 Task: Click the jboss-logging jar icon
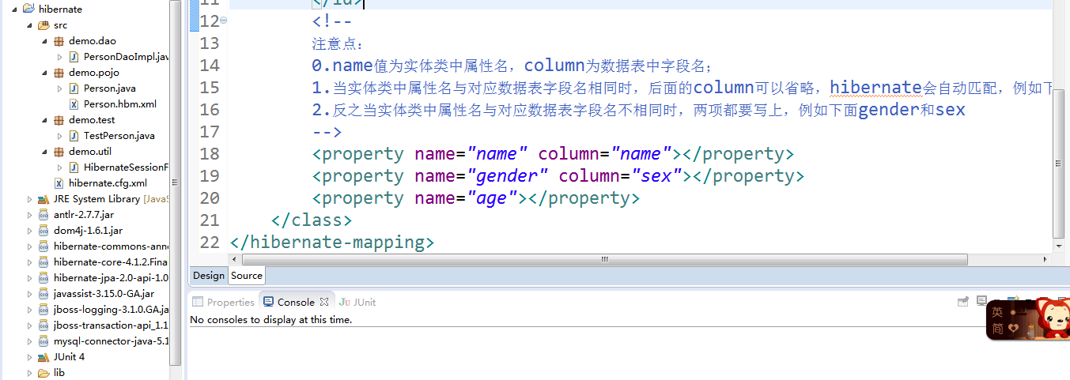coord(43,310)
